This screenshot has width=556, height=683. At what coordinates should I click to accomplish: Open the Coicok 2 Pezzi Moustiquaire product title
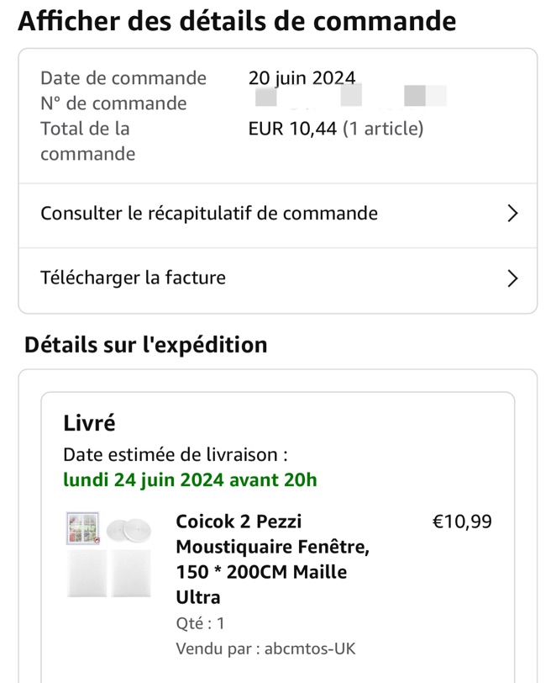click(x=272, y=559)
